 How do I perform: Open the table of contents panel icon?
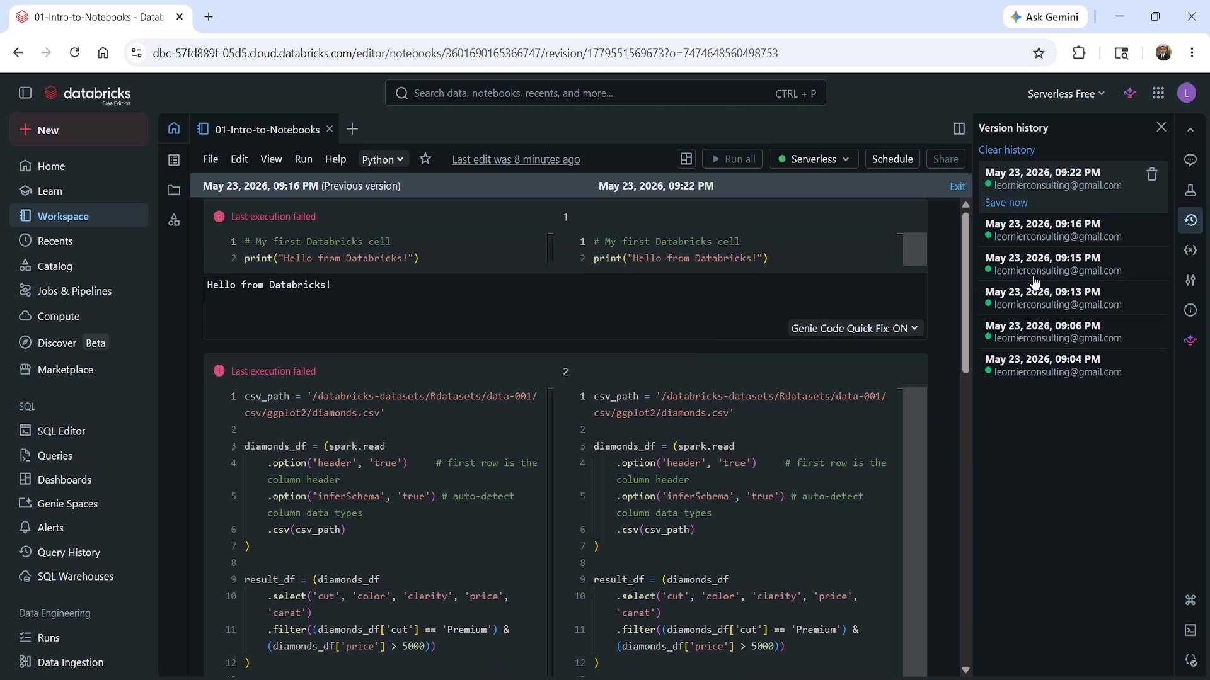[x=174, y=160]
